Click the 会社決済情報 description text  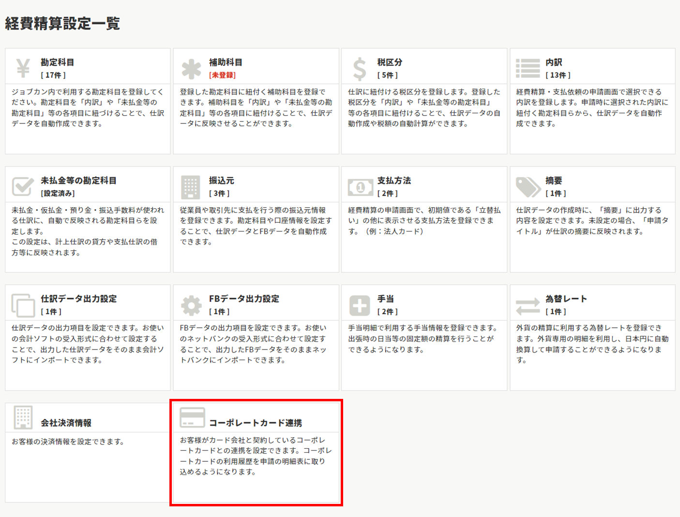[x=68, y=441]
